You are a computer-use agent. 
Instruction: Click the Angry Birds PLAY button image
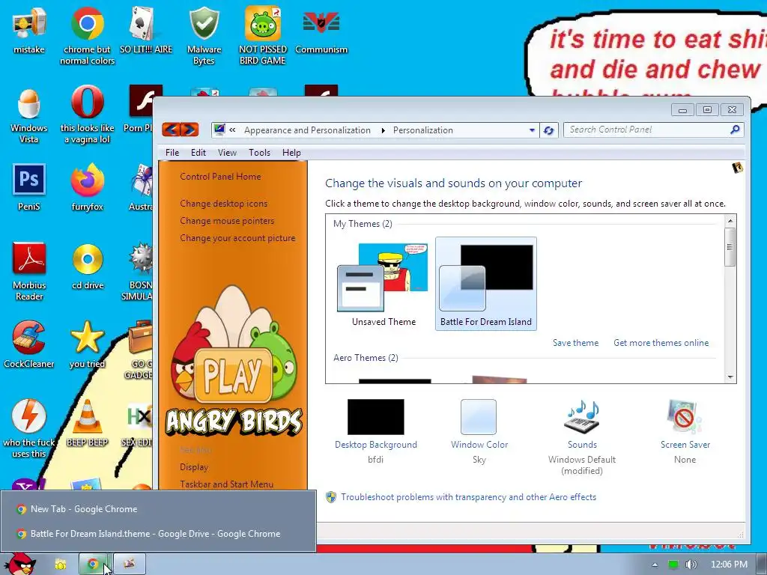pyautogui.click(x=234, y=374)
